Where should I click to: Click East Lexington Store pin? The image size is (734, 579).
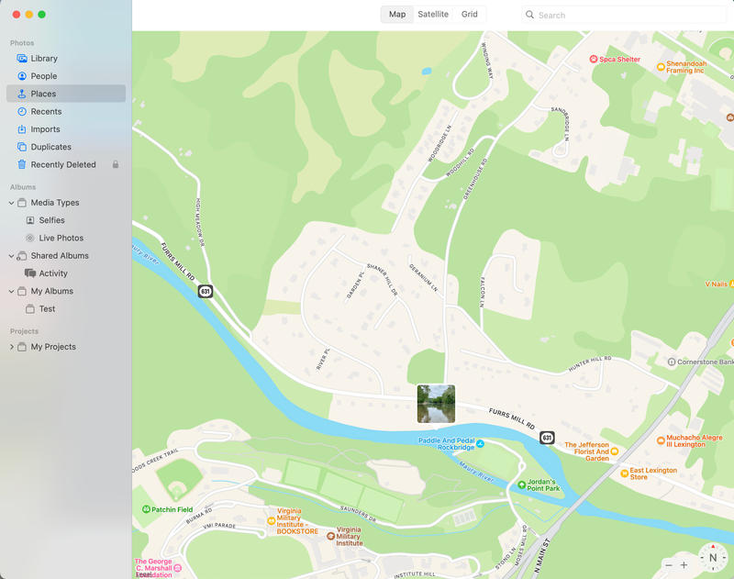tap(624, 473)
